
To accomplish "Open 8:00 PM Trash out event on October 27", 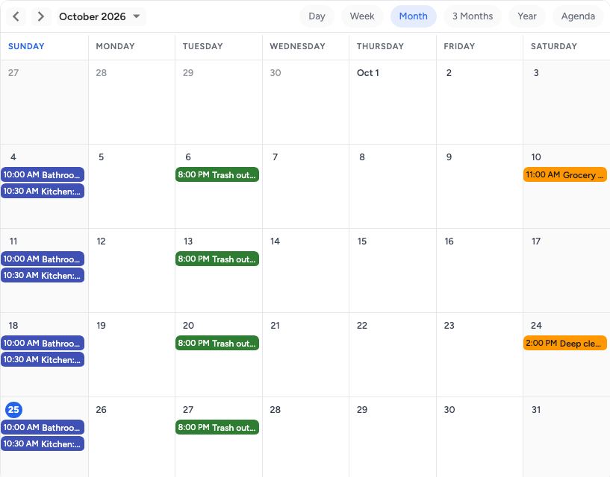I will 217,428.
